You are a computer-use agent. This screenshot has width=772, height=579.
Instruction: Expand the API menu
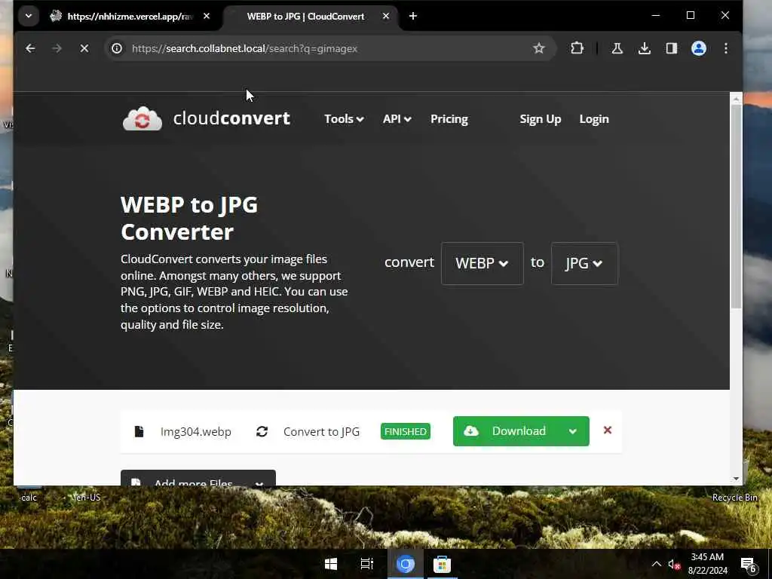(397, 119)
